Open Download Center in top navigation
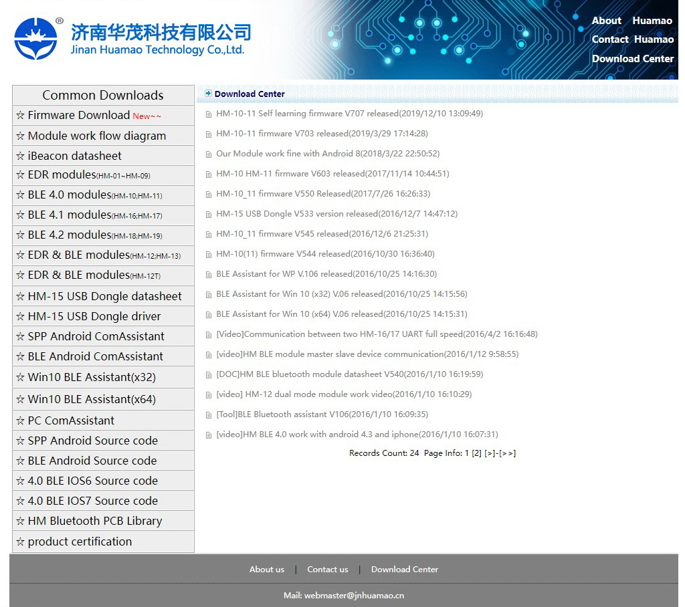 tap(632, 59)
